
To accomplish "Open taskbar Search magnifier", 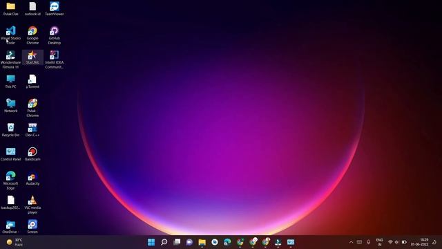I will (164, 242).
